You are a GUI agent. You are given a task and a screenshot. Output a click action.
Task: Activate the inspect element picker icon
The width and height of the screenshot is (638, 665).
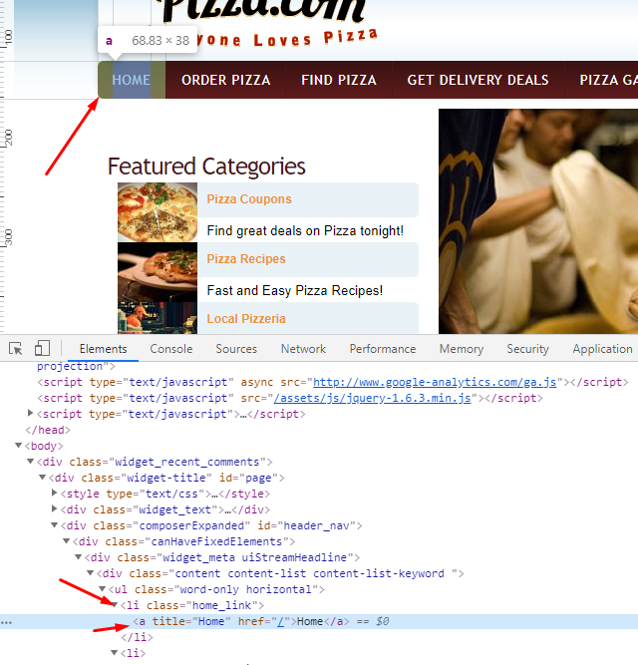16,349
